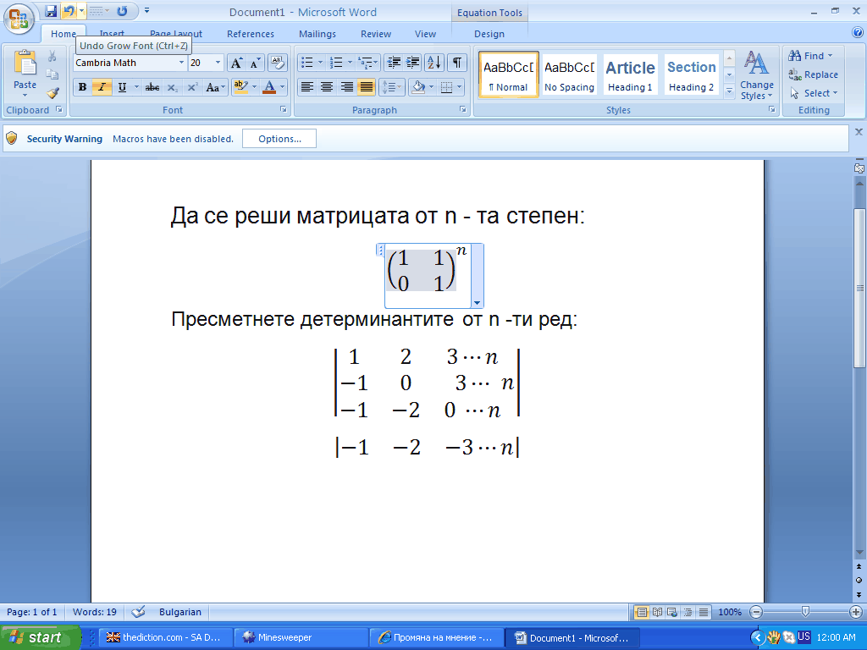Screen dimensions: 867x650
Task: Click the vertical scrollbar thumb
Action: pos(859,288)
